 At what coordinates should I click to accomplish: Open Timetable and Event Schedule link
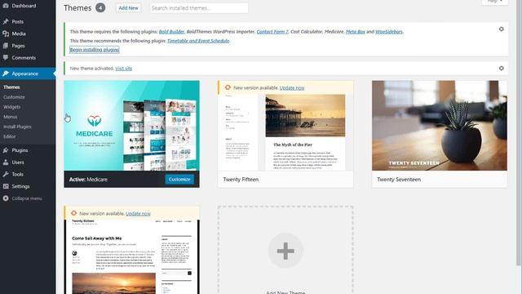click(198, 41)
